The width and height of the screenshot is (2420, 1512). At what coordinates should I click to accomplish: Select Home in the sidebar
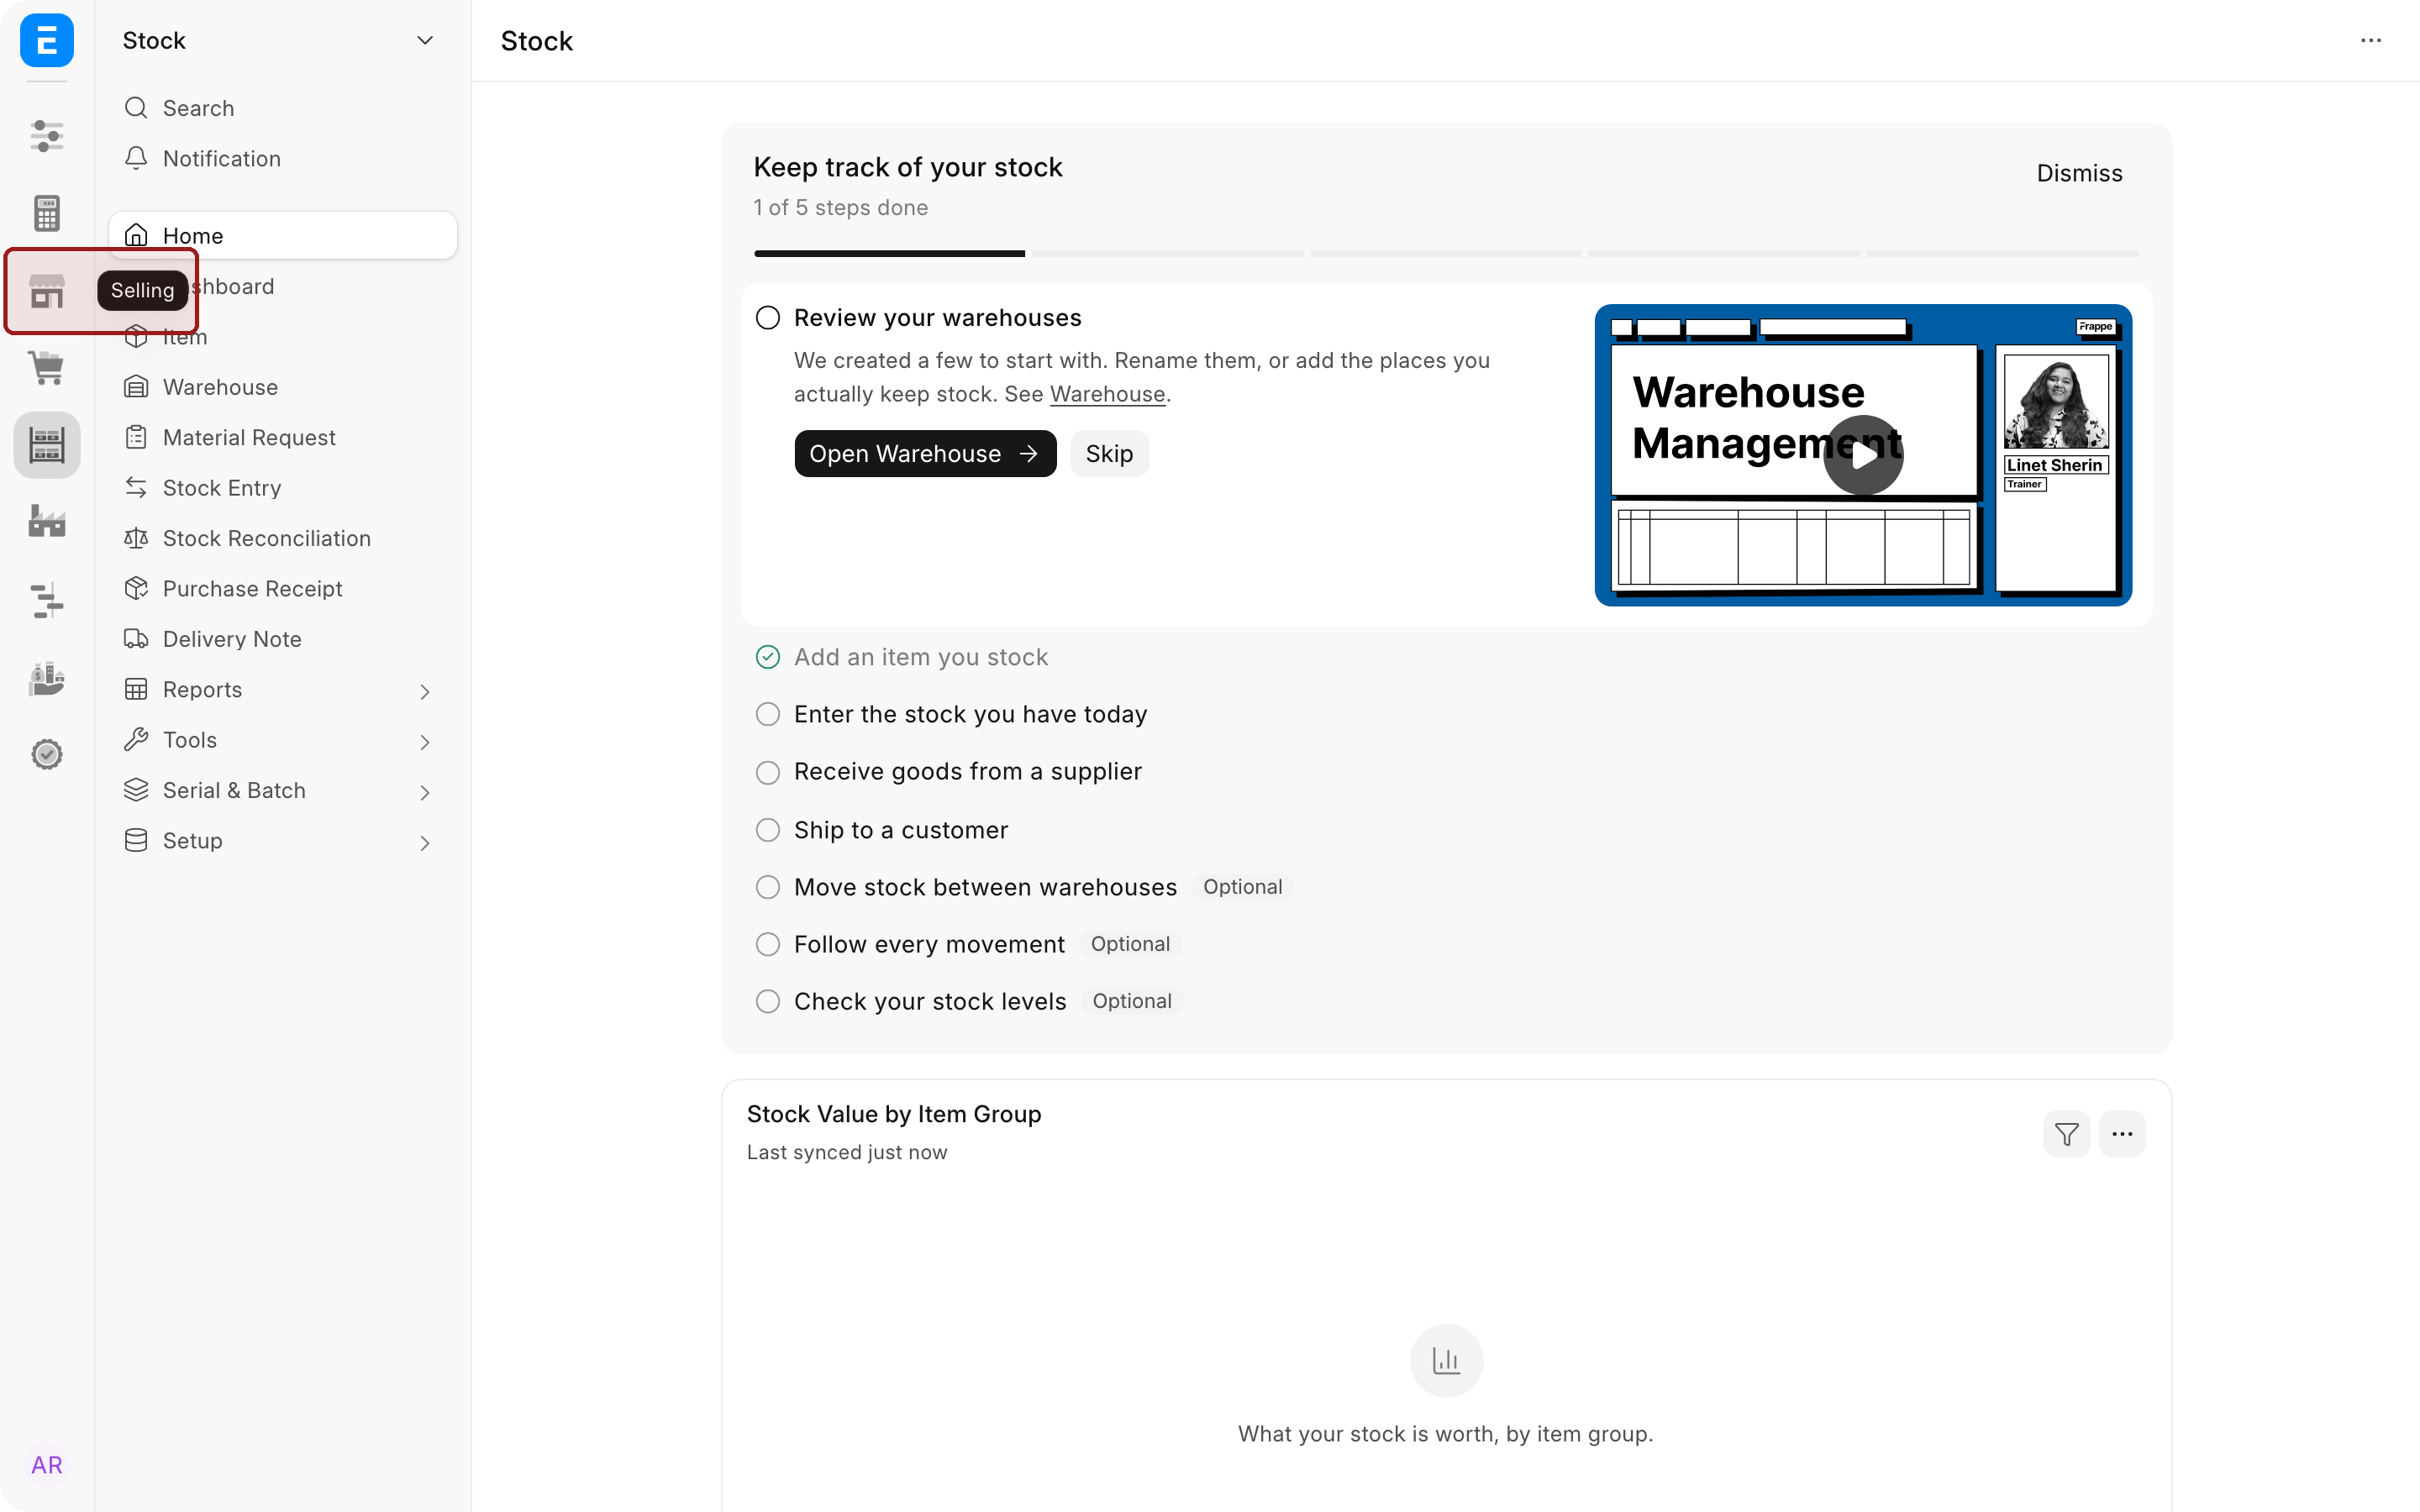(x=283, y=235)
